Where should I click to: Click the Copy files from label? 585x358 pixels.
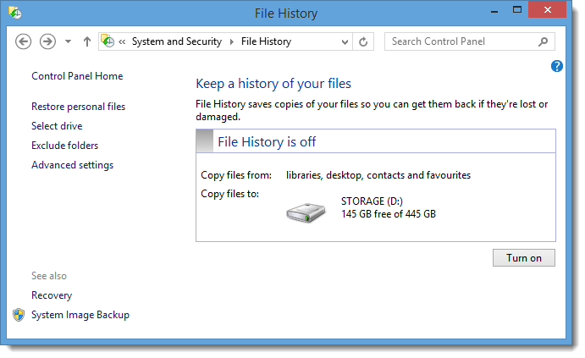click(x=236, y=175)
